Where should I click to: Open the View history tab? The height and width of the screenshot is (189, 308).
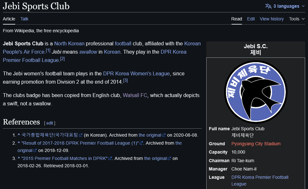click(272, 19)
